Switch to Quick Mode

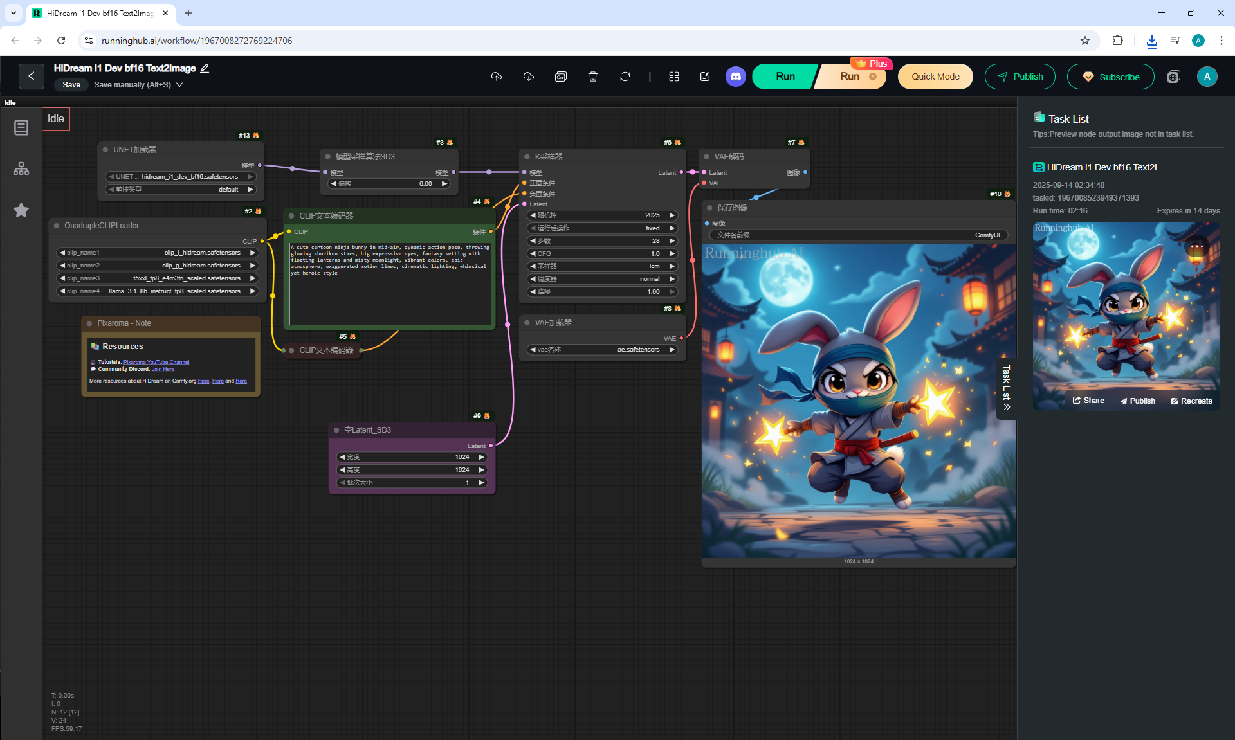tap(935, 77)
